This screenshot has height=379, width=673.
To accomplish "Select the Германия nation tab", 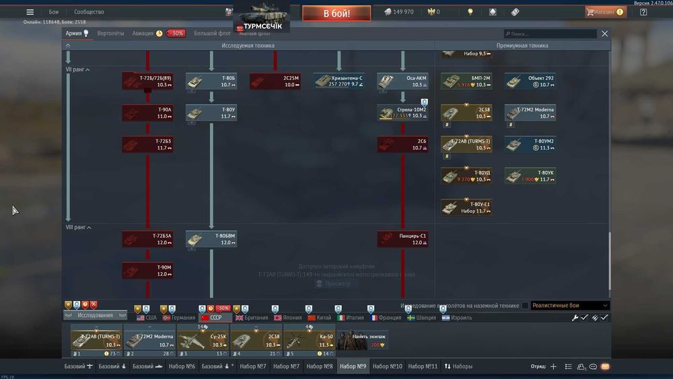I will [x=178, y=318].
